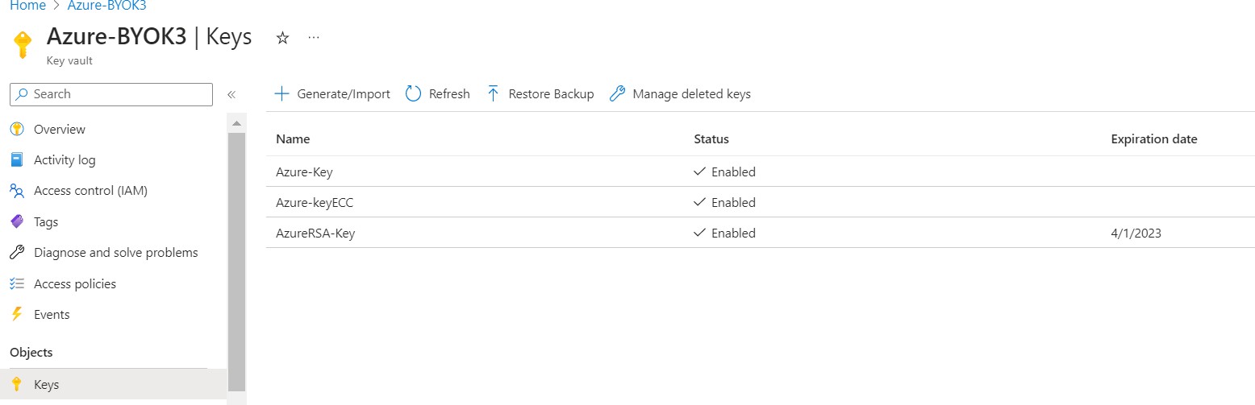Click Refresh label in the toolbar
This screenshot has width=1255, height=405.
click(x=449, y=94)
